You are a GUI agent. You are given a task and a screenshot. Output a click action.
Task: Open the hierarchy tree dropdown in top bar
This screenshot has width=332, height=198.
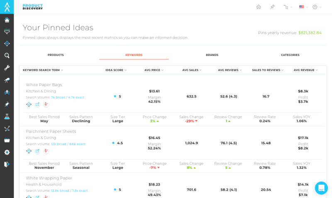click(x=288, y=7)
